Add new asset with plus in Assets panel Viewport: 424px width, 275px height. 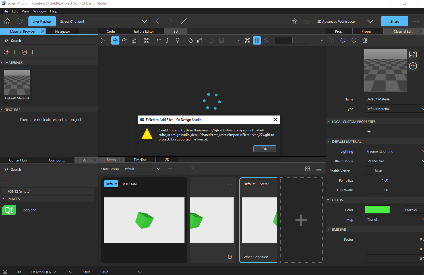[6, 181]
